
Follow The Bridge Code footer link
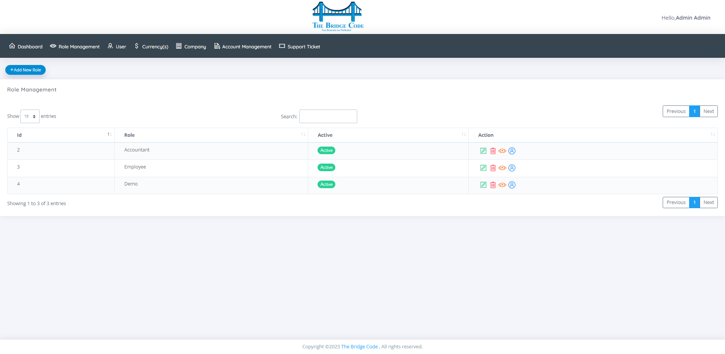(x=359, y=346)
